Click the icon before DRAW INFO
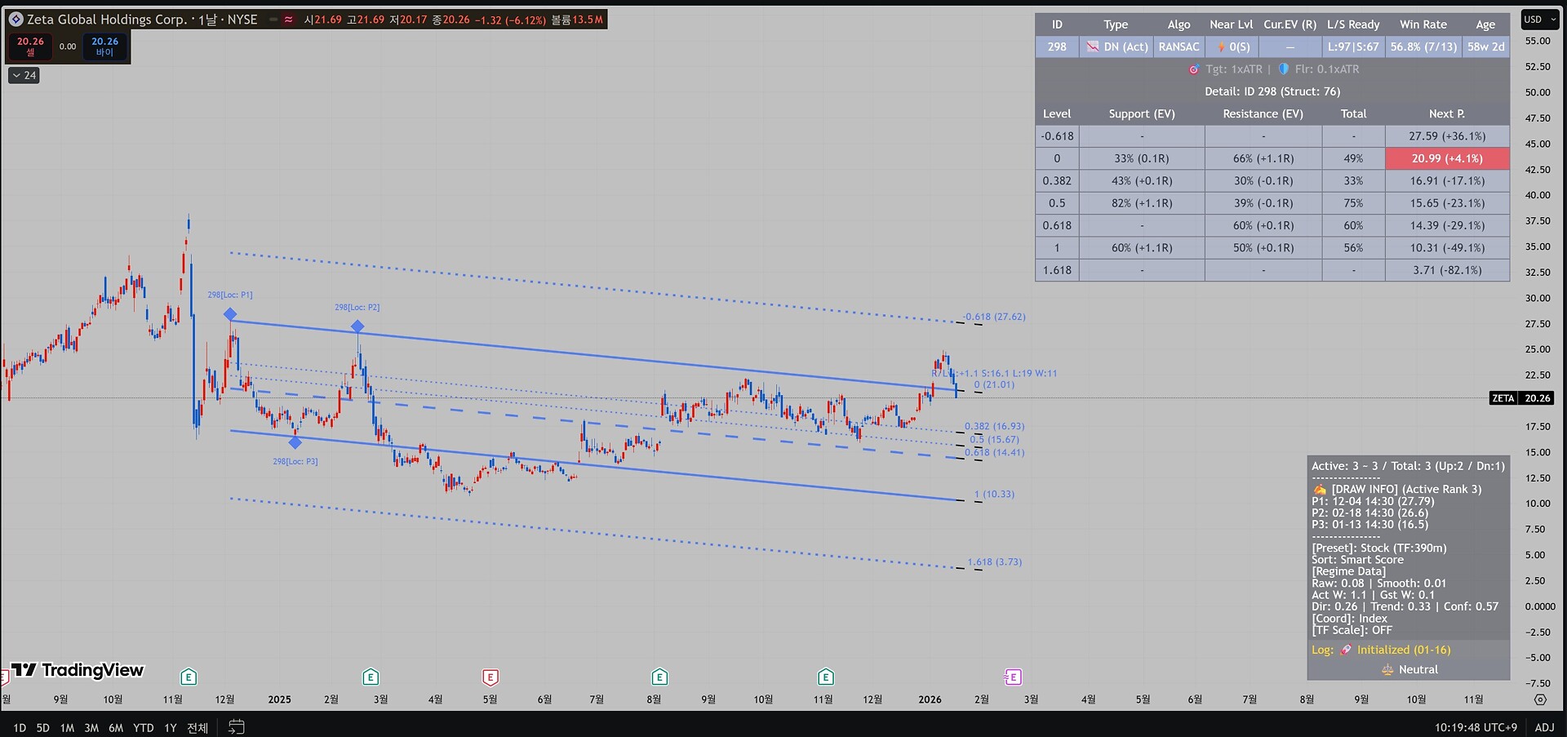The height and width of the screenshot is (737, 1567). click(x=1320, y=489)
